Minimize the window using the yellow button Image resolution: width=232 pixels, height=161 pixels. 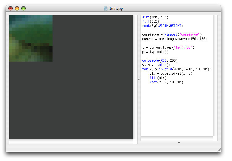click(17, 8)
